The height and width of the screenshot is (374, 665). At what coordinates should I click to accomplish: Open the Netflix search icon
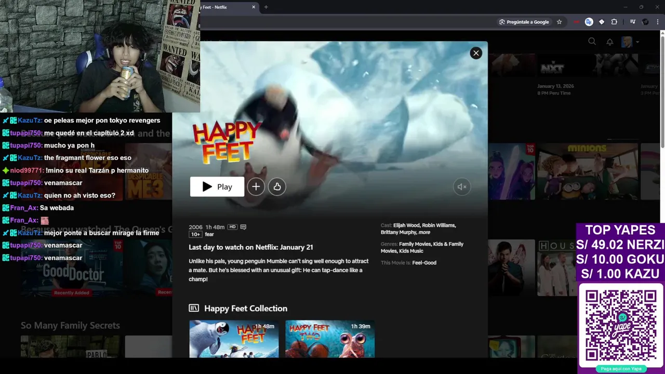pyautogui.click(x=592, y=42)
